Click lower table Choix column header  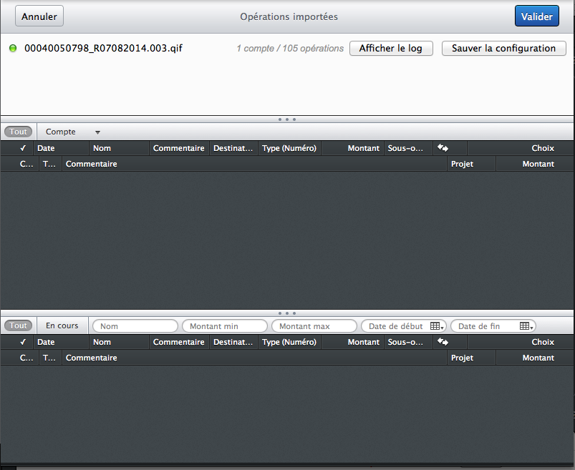(x=521, y=342)
